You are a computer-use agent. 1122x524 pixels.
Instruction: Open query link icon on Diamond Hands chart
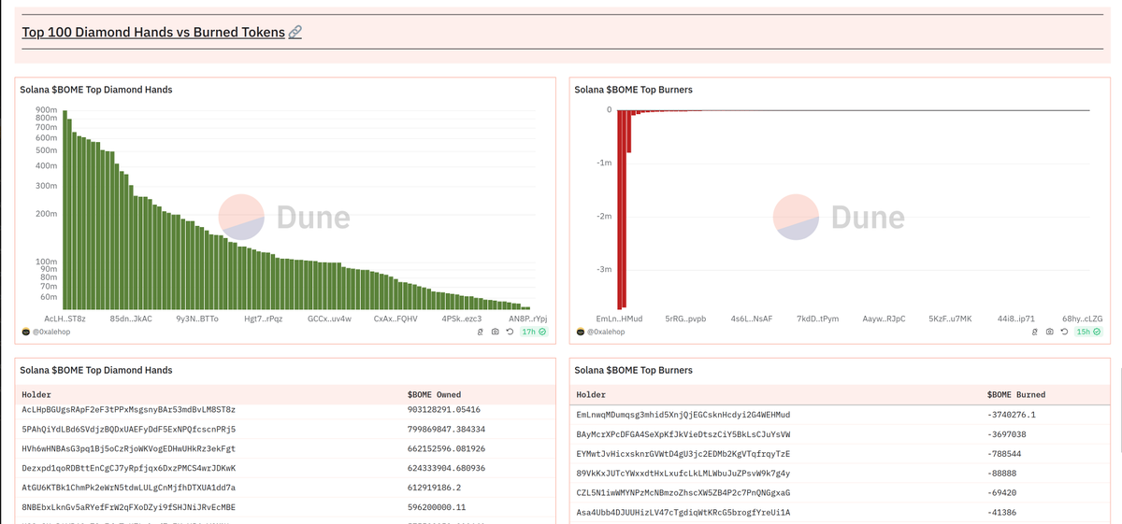(480, 332)
